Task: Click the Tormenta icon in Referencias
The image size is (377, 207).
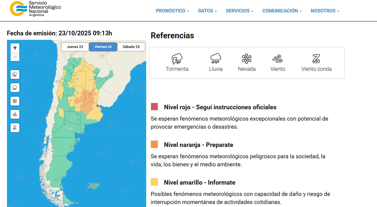Action: (177, 59)
